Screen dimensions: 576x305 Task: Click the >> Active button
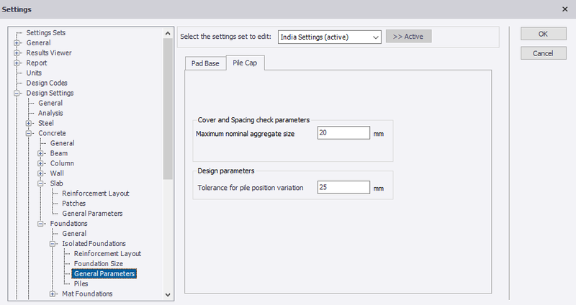click(x=408, y=37)
